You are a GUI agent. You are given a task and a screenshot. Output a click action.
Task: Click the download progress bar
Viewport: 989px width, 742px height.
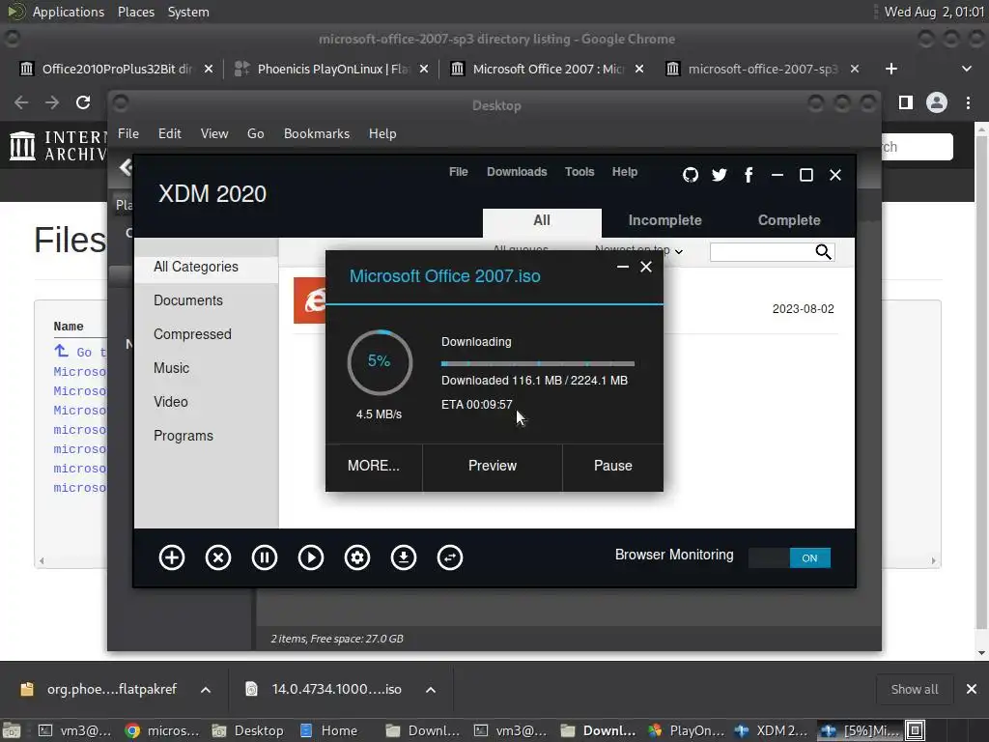538,364
